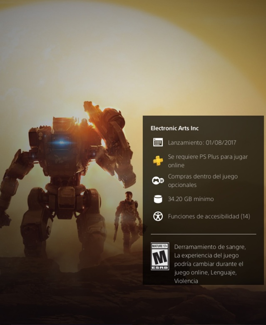Click the Lanzamiento: 01/08/2017 text
This screenshot has height=325, width=266.
pos(202,142)
